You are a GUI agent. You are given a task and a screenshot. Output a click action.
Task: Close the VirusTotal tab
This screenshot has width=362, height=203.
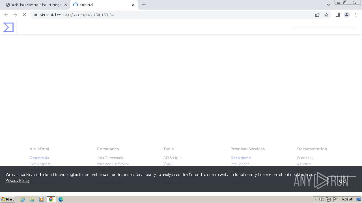133,5
